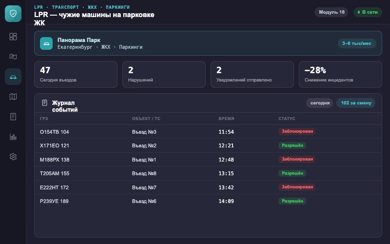This screenshot has height=244, width=390.
Task: Select plate Р239УЕ 189
Action: point(54,201)
